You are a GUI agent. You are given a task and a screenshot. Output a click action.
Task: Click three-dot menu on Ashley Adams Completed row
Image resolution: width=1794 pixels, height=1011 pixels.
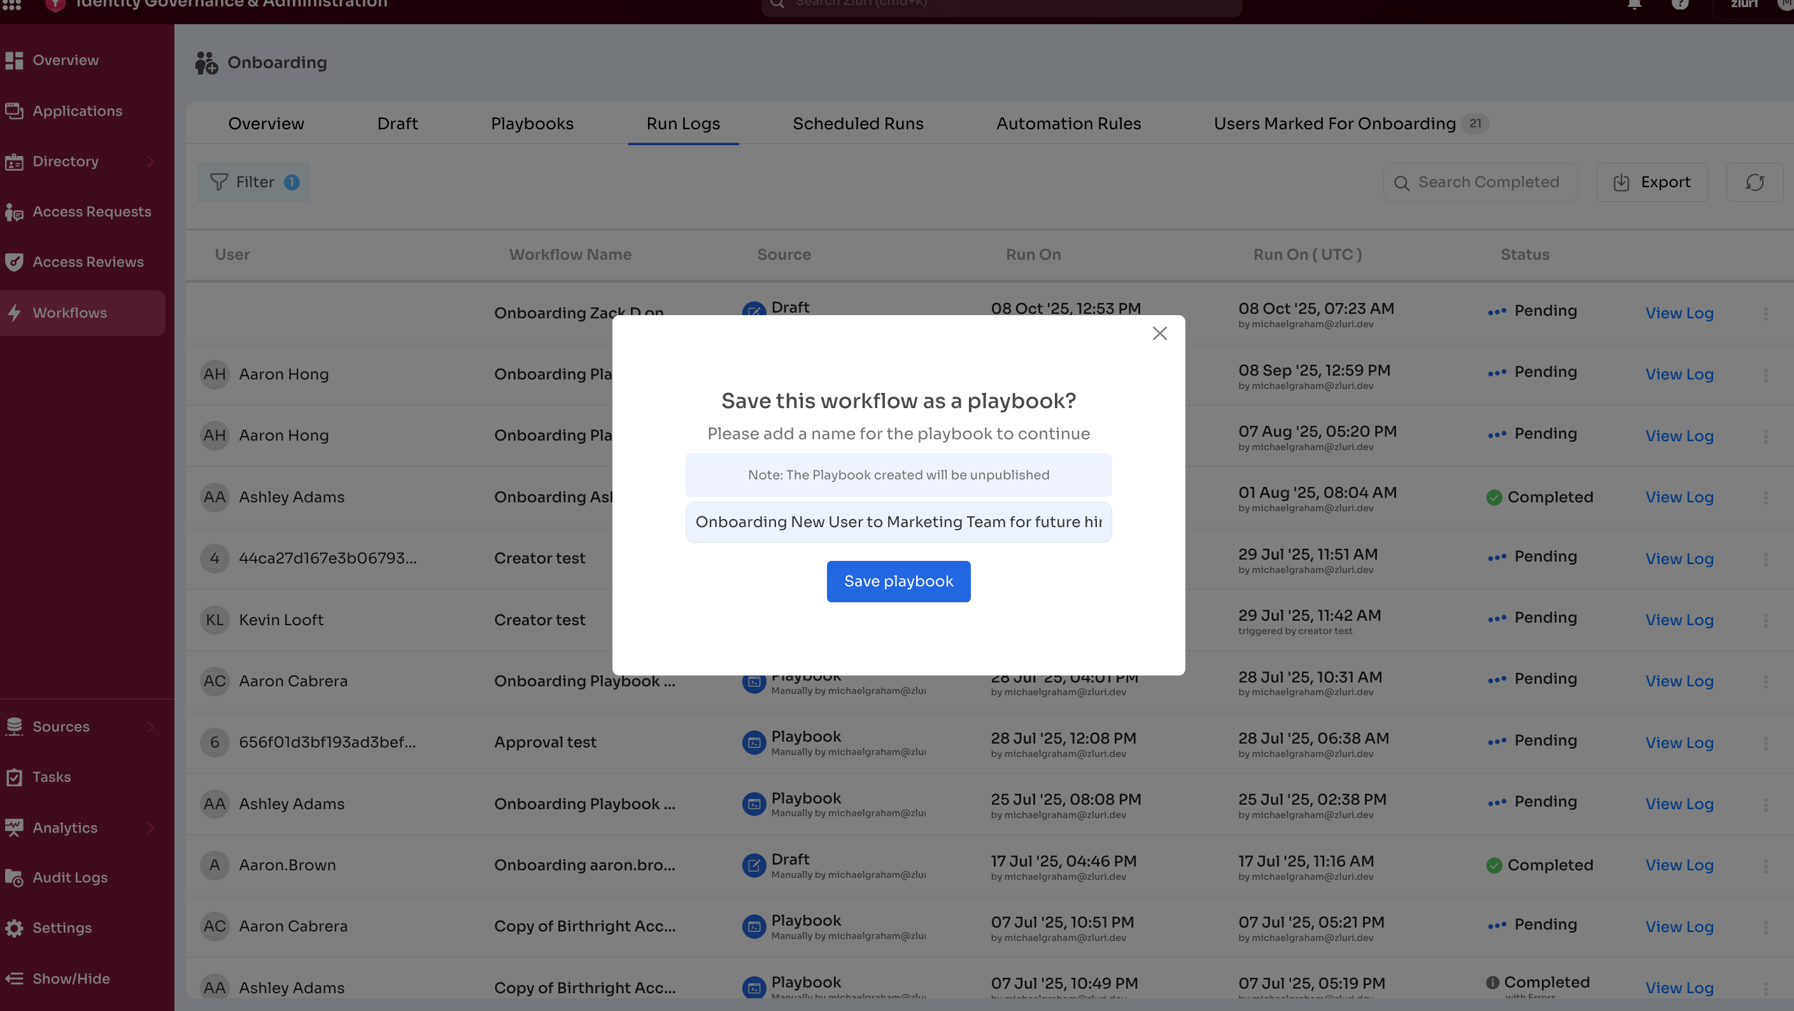1765,498
